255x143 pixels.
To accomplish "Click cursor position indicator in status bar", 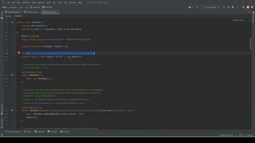I will click(226, 135).
